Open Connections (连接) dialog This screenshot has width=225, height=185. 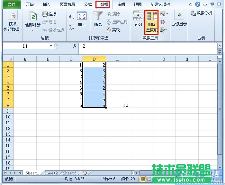(50, 14)
